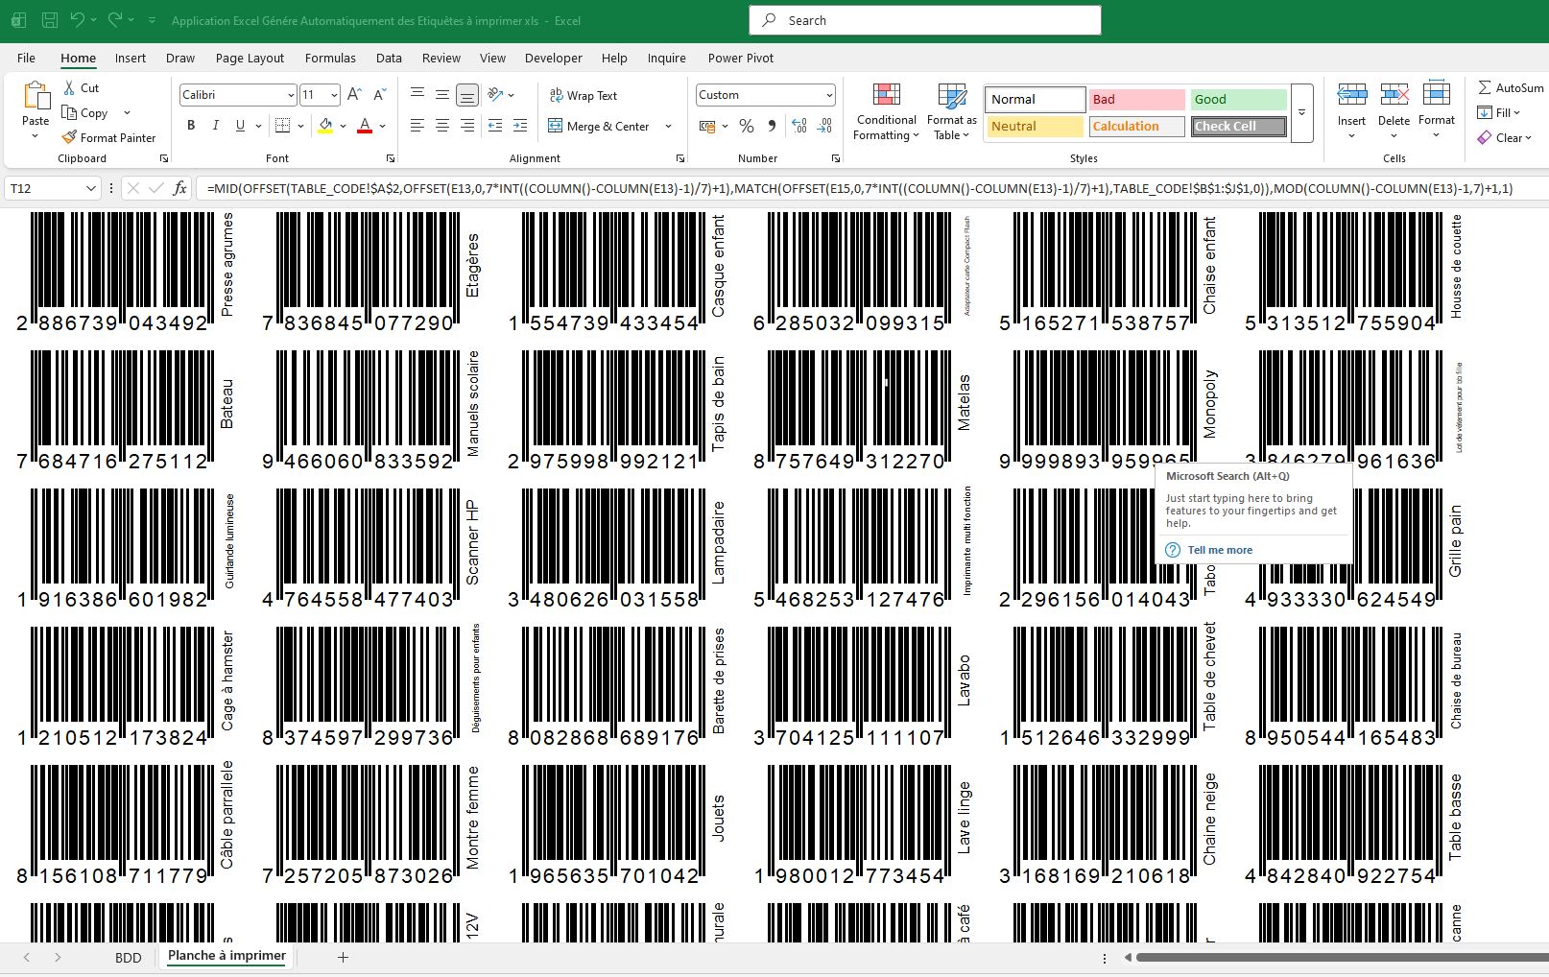Click the Insert Function fx icon
The width and height of the screenshot is (1549, 977).
179,188
